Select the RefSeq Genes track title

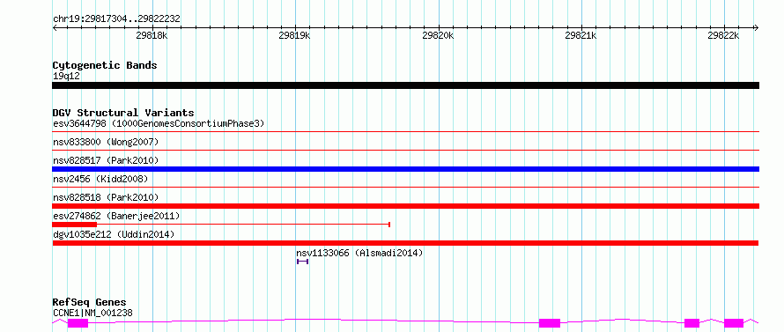[x=89, y=303]
